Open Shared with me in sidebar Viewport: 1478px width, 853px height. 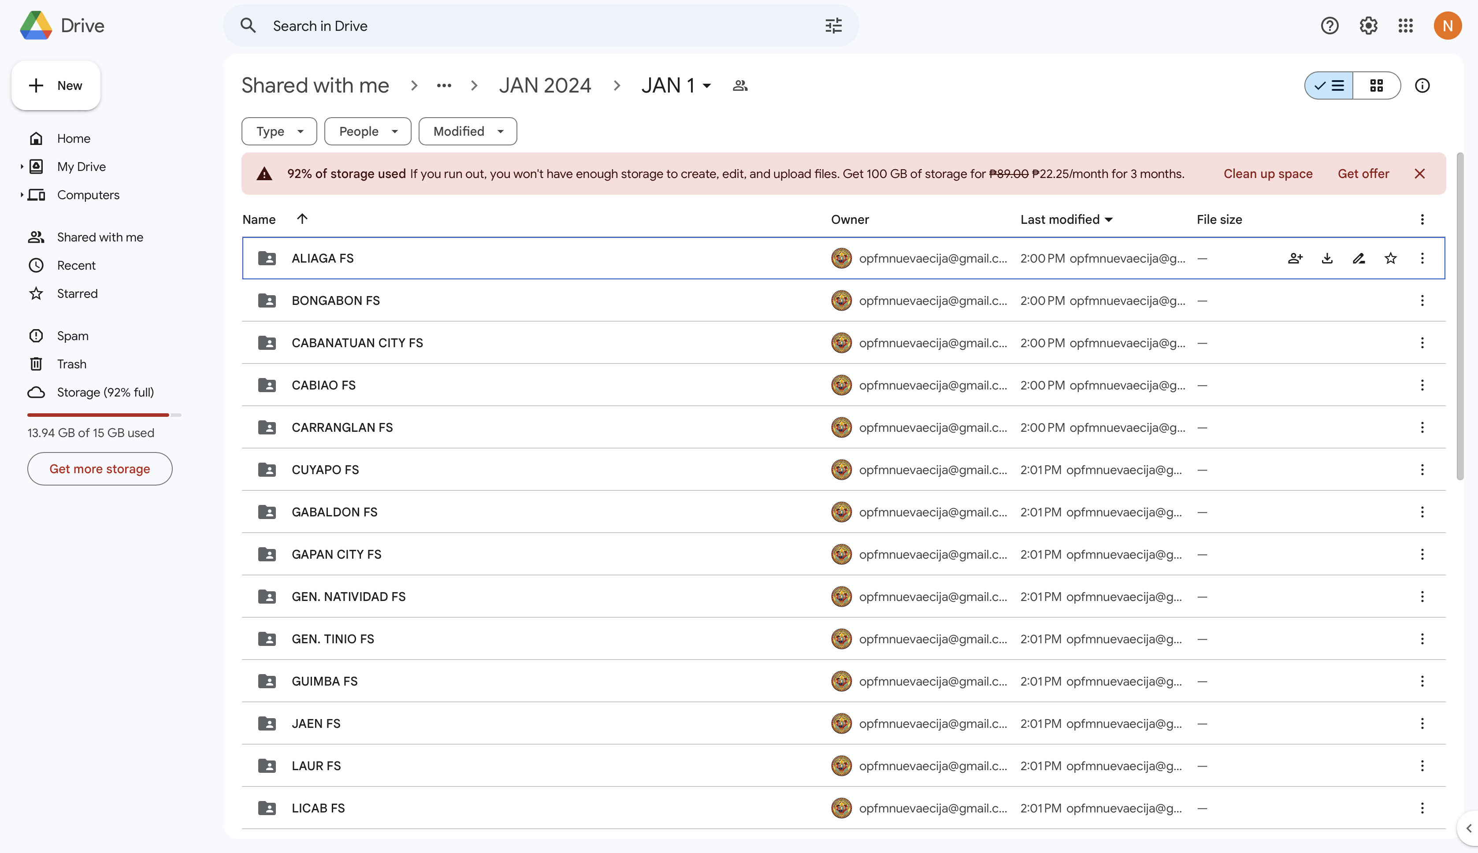click(x=100, y=237)
